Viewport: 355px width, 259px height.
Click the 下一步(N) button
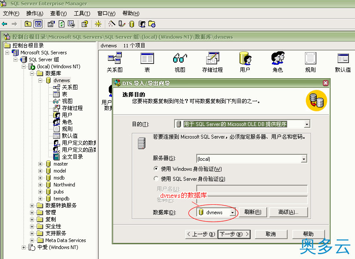click(234, 234)
